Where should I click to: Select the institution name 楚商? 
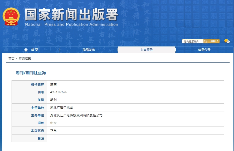[x=53, y=84]
